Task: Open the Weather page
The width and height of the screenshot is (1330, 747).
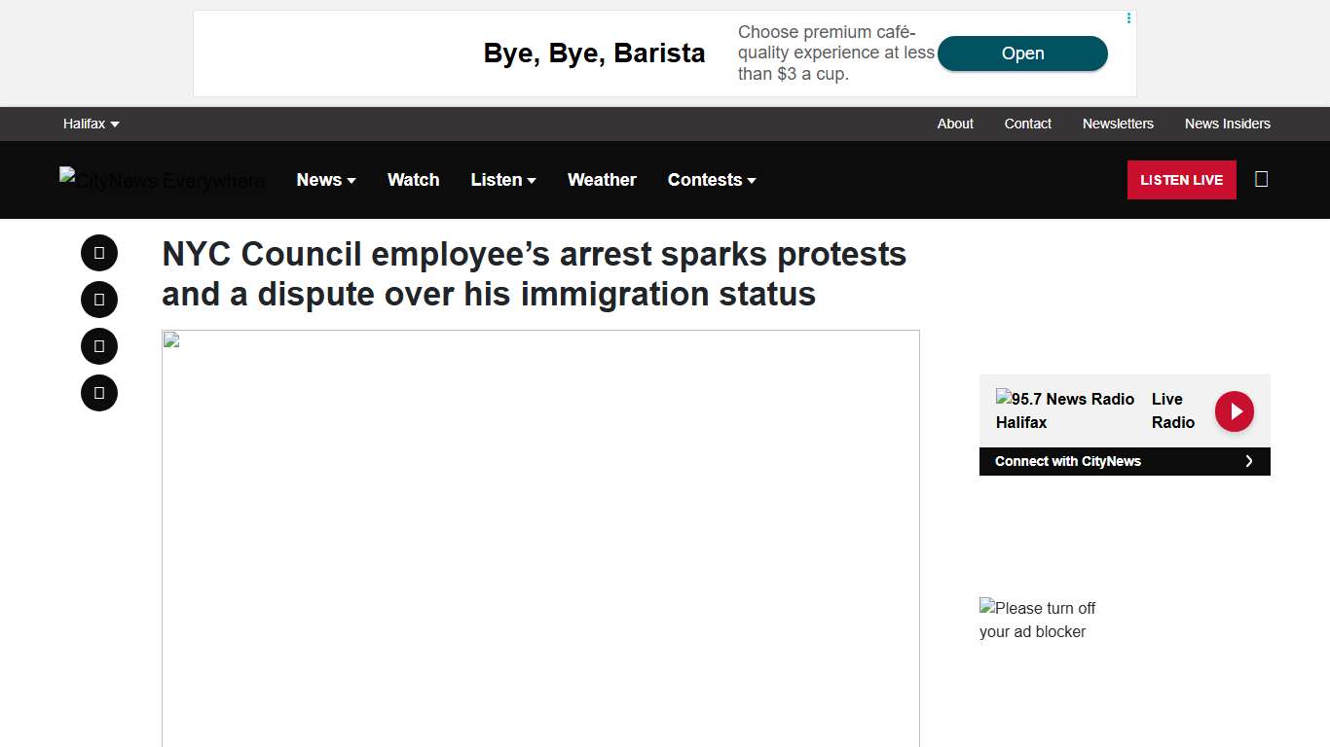Action: click(x=602, y=180)
